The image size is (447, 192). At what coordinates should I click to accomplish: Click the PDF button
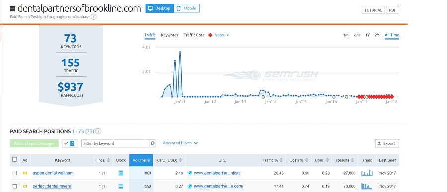click(392, 10)
